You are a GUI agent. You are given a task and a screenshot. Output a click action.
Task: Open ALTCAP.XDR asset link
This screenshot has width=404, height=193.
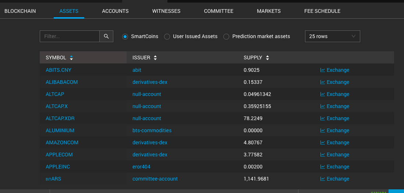60,118
